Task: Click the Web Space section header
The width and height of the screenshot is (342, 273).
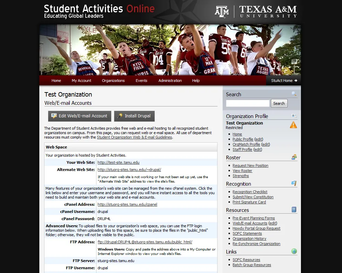Action: (131, 147)
